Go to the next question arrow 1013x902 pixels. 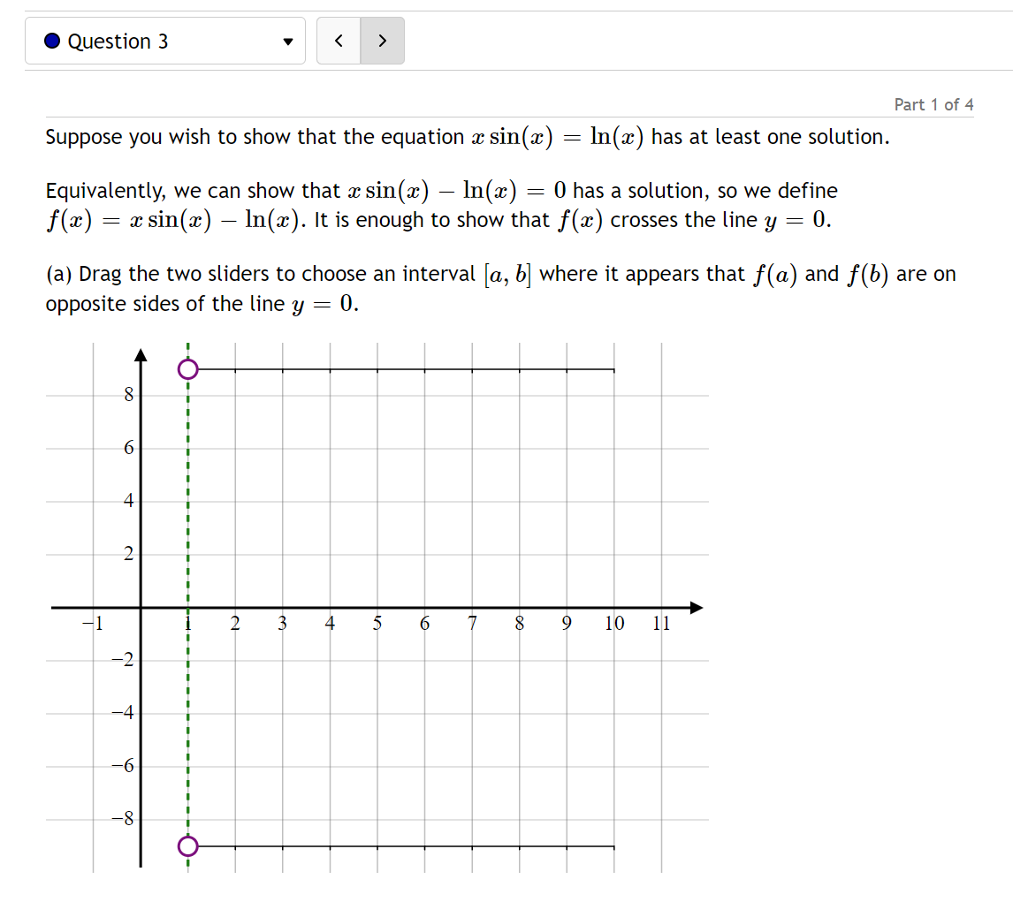coord(383,41)
